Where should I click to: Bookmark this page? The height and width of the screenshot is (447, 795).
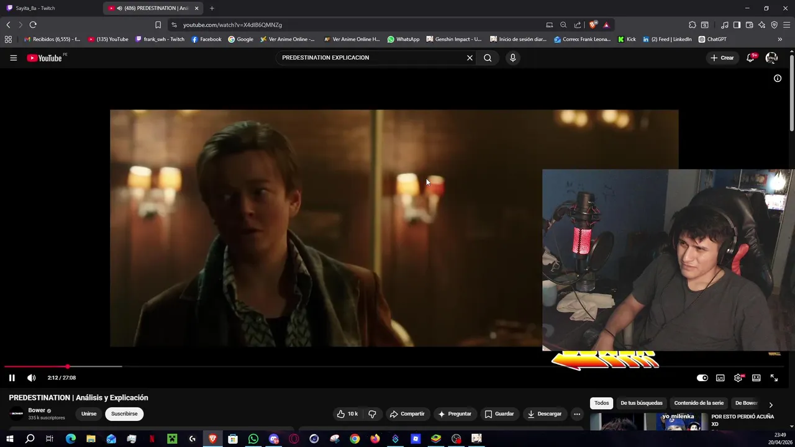158,25
